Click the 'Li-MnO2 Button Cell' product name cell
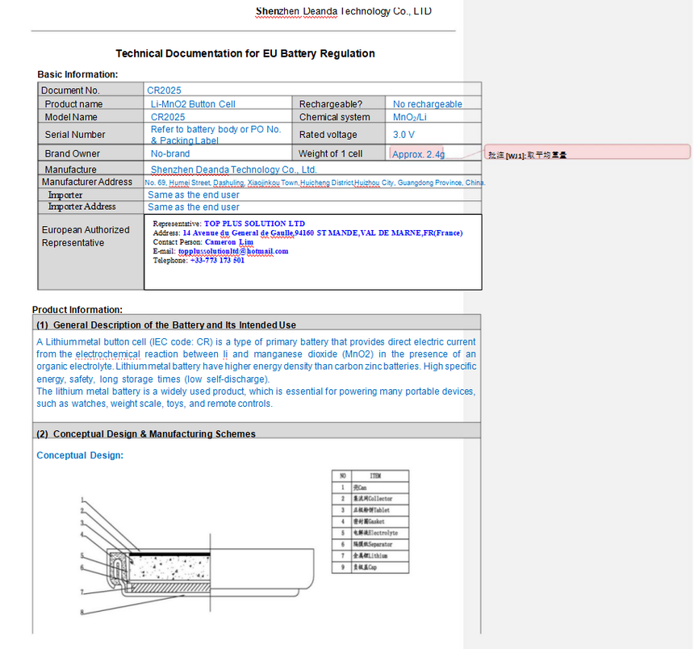This screenshot has height=649, width=694. click(193, 104)
